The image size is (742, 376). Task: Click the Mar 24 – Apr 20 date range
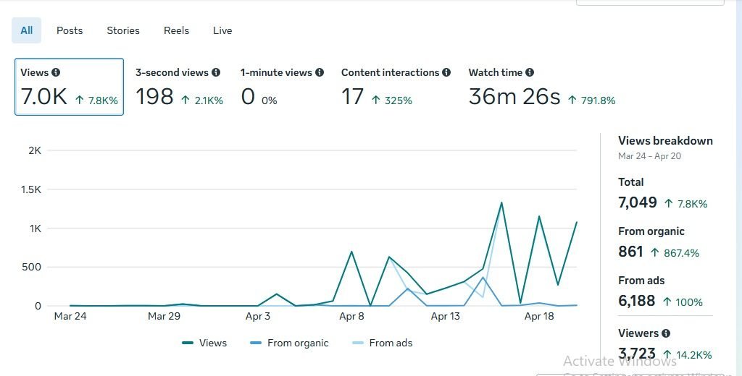(649, 156)
